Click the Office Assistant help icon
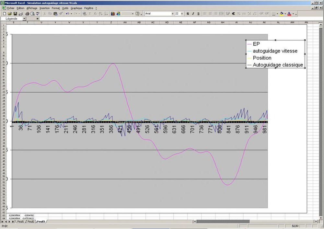Viewport: 324px width, 229px height. (x=137, y=14)
